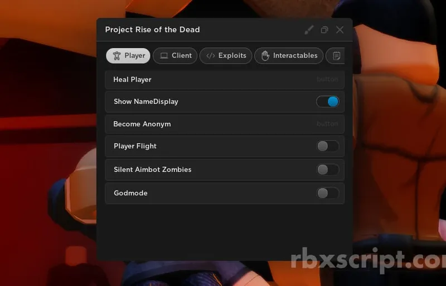
Task: Click the duplicate window icon in title bar
Action: (324, 30)
